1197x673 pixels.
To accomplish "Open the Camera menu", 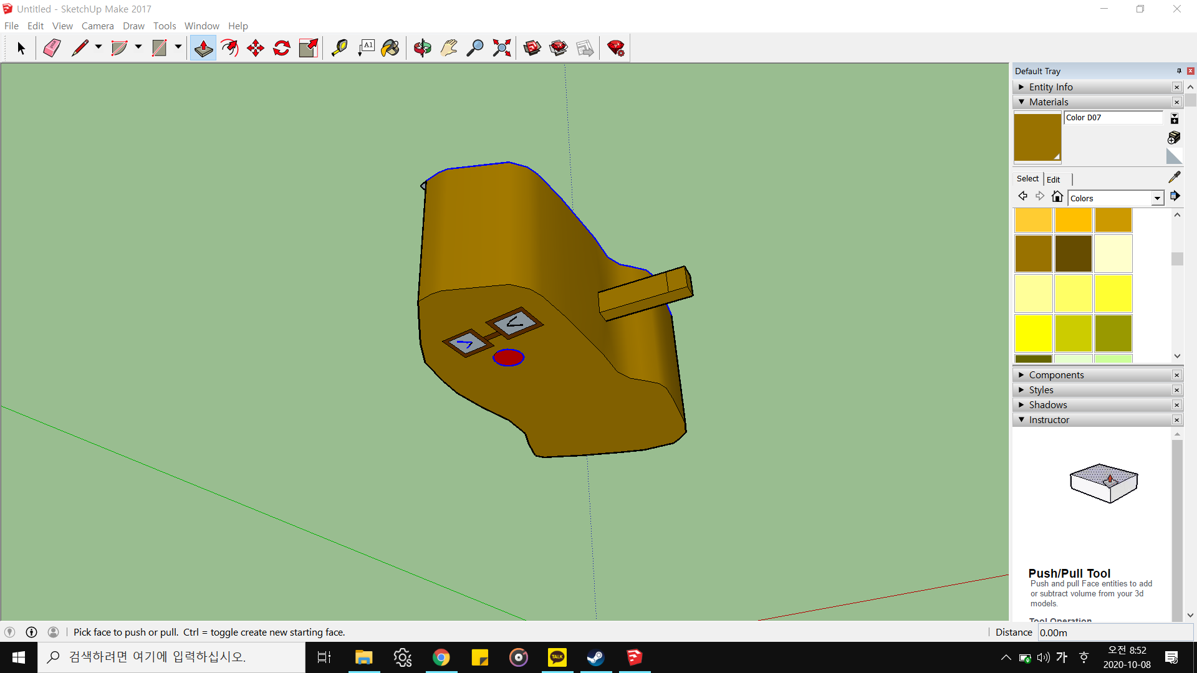I will coord(97,26).
